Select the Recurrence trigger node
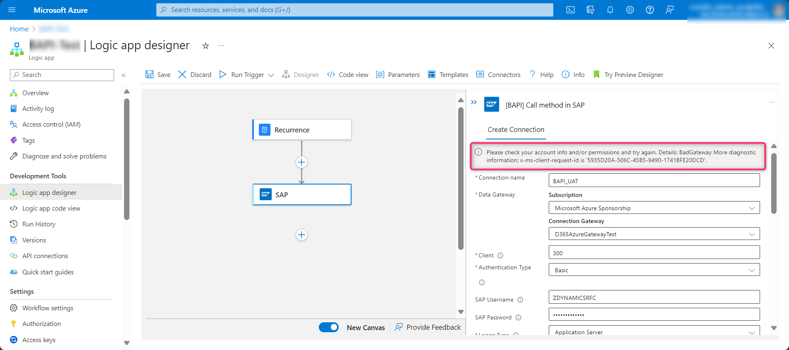Image resolution: width=789 pixels, height=350 pixels. (x=302, y=129)
